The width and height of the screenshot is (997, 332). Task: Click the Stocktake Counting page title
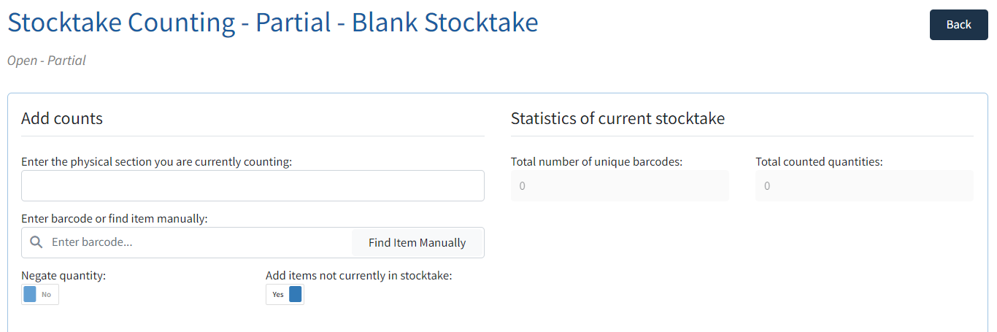tap(273, 23)
